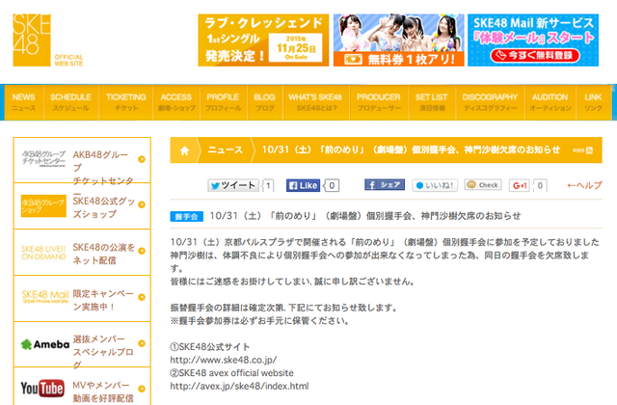Go to home via house icon

(184, 150)
